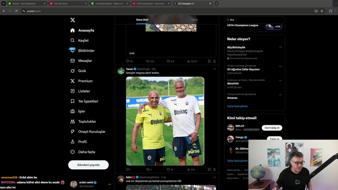Open the #bist100 trending topic
The width and height of the screenshot is (338, 190).
(233, 84)
